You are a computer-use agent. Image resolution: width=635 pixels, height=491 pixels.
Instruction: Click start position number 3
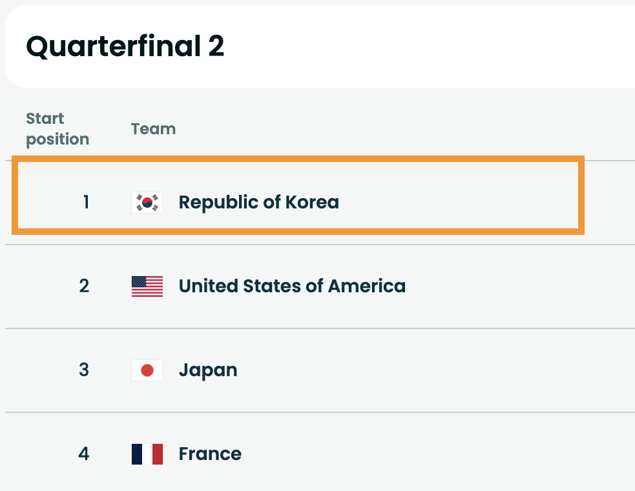pyautogui.click(x=84, y=370)
